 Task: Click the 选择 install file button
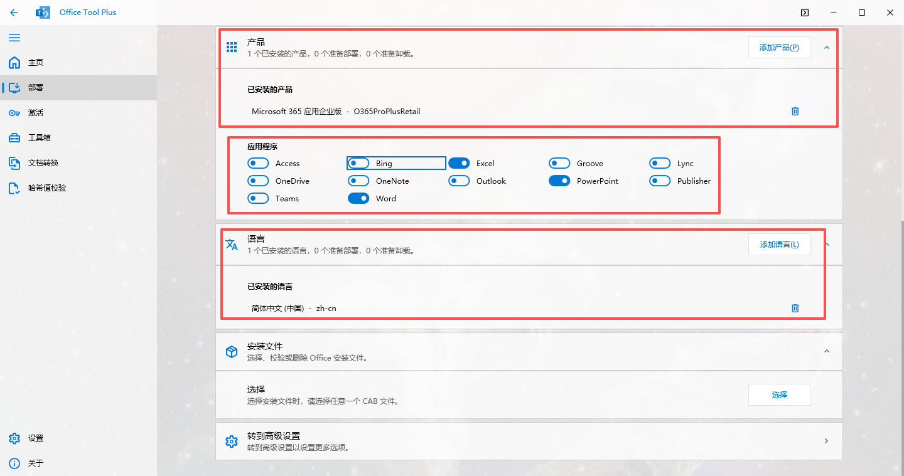[x=780, y=395]
